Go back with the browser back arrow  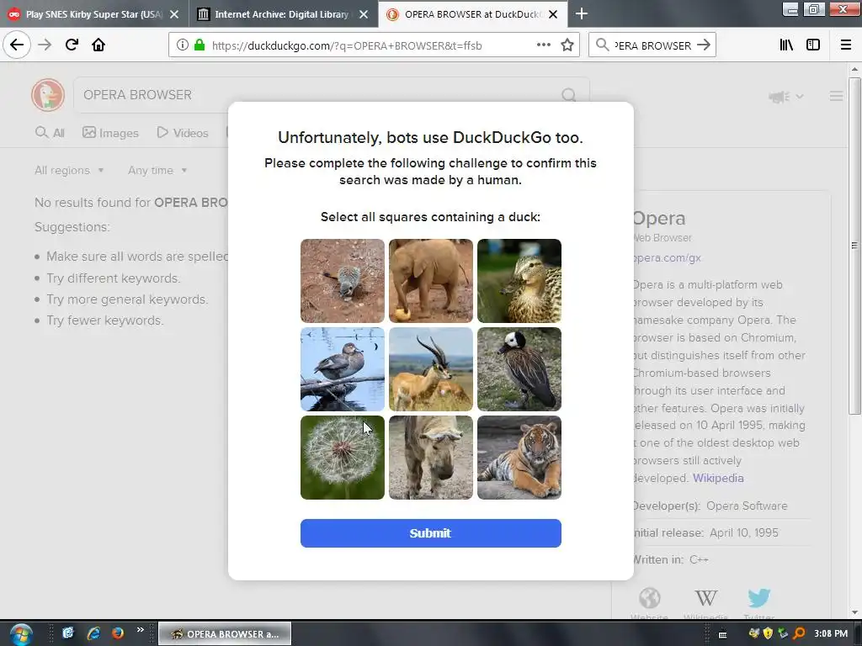pos(17,45)
